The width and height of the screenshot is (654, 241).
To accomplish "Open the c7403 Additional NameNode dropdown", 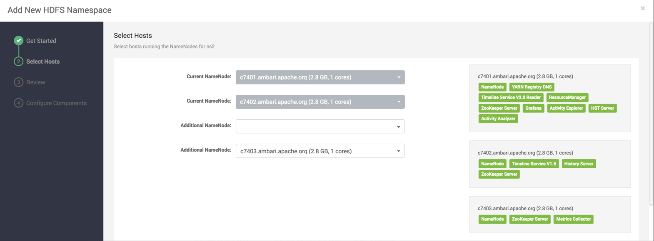I will pos(320,151).
